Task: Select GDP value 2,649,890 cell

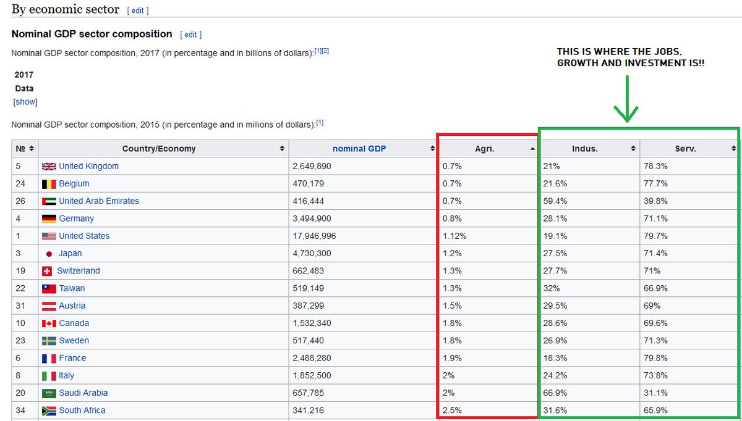Action: tap(363, 167)
